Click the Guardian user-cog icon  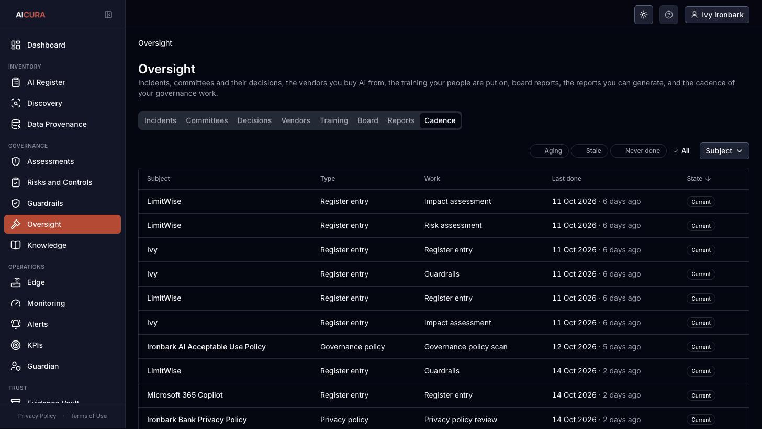(16, 366)
